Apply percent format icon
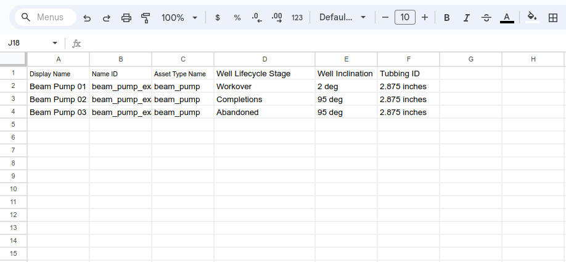 pos(237,18)
